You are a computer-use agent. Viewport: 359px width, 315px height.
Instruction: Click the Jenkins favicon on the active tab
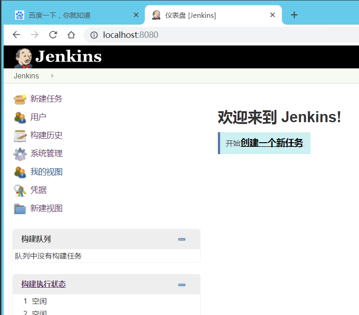click(156, 15)
